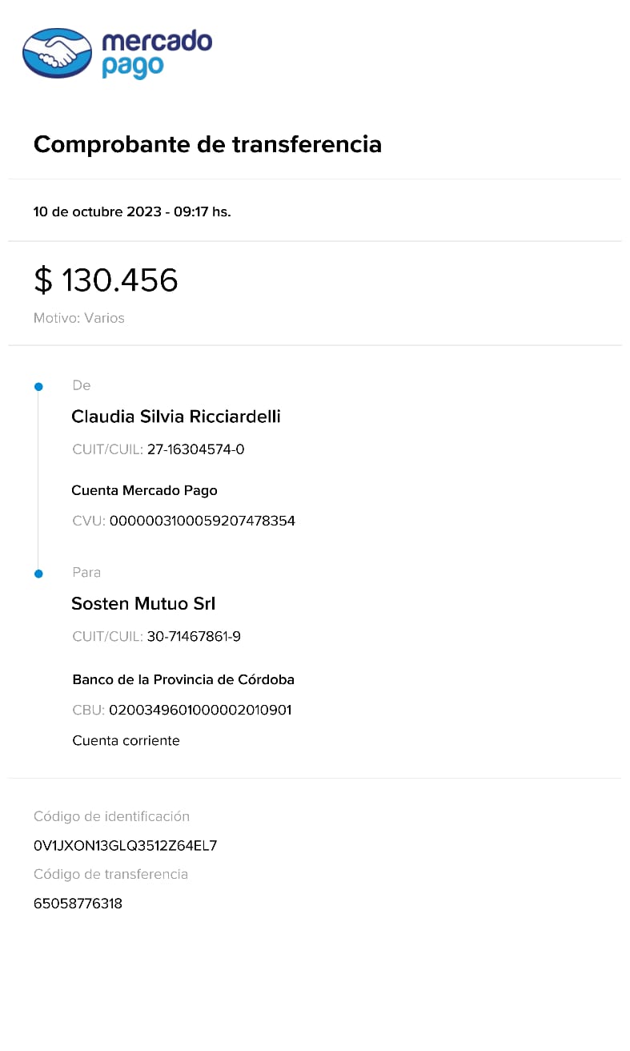Viewport: 630px width, 1051px height.
Task: Click the blue dot beside Para
Action: click(x=38, y=574)
